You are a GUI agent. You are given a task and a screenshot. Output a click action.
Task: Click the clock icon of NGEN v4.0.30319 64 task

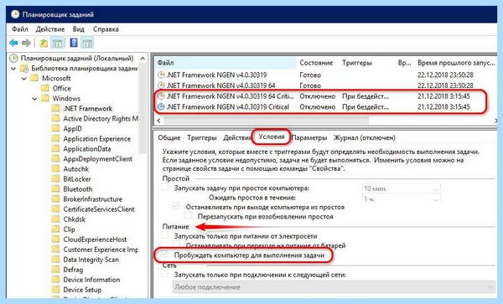161,85
